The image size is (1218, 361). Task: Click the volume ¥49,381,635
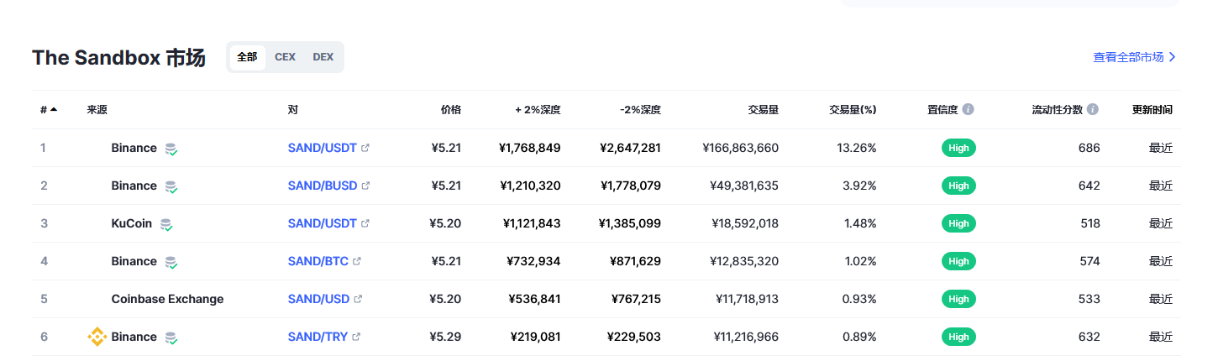744,186
